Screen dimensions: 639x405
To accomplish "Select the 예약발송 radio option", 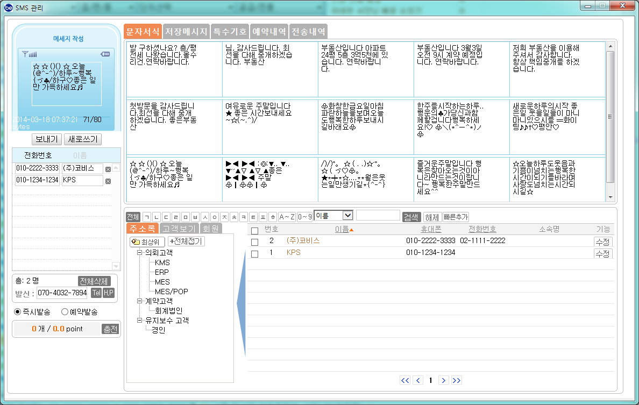I will click(65, 312).
